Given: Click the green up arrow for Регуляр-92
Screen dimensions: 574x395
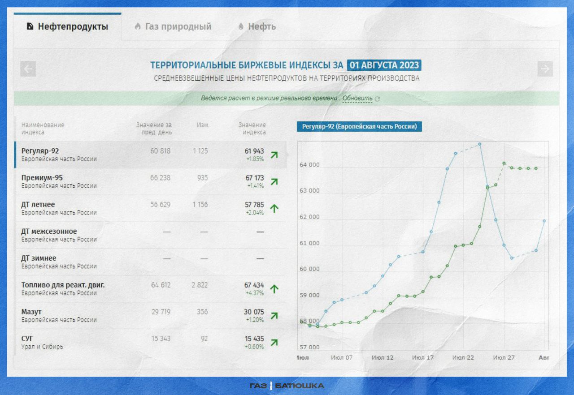Looking at the screenshot, I should (274, 155).
